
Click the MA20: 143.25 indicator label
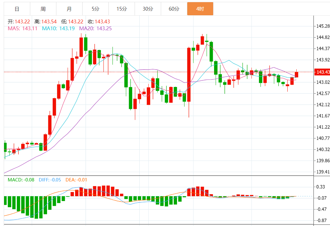tap(95, 28)
